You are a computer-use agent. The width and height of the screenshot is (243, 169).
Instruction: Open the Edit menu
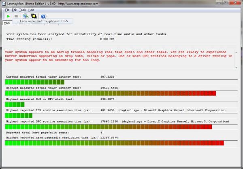pyautogui.click(x=14, y=10)
